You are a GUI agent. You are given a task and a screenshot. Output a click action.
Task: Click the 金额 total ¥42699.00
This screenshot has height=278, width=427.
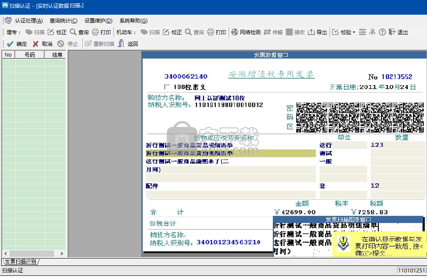[295, 212]
